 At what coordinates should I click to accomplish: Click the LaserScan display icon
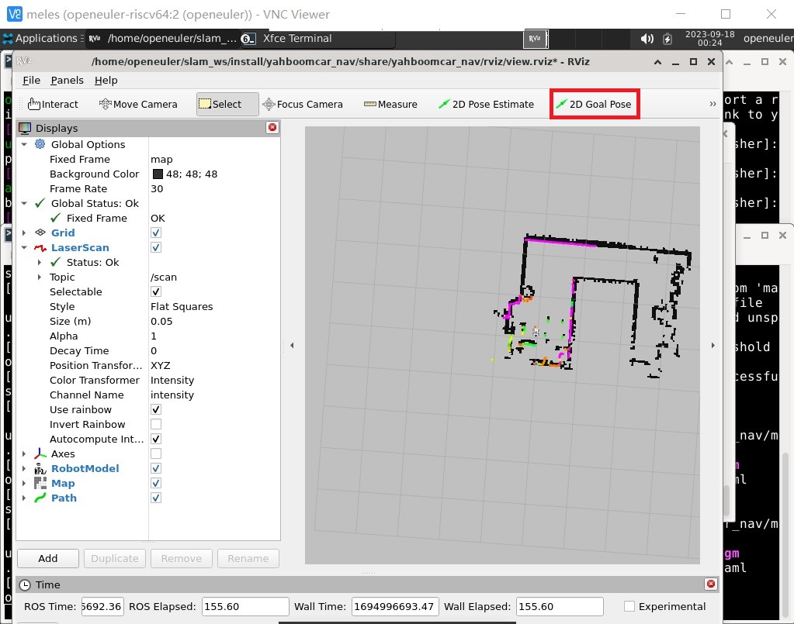point(40,247)
